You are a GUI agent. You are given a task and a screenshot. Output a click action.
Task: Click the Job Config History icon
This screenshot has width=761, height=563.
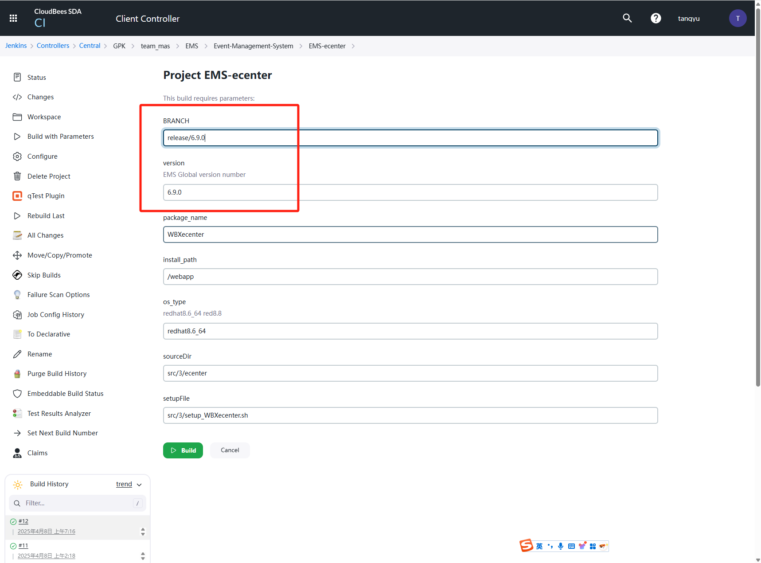coord(17,315)
